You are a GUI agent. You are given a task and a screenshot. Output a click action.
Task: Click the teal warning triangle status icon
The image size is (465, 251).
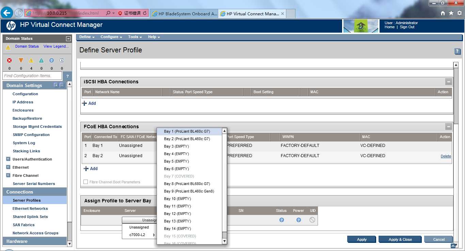pos(41,60)
